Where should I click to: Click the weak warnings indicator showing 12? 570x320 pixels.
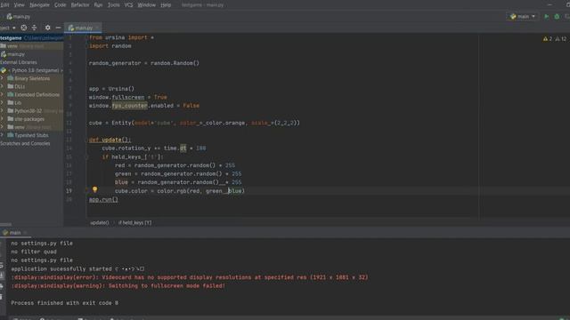pos(561,39)
